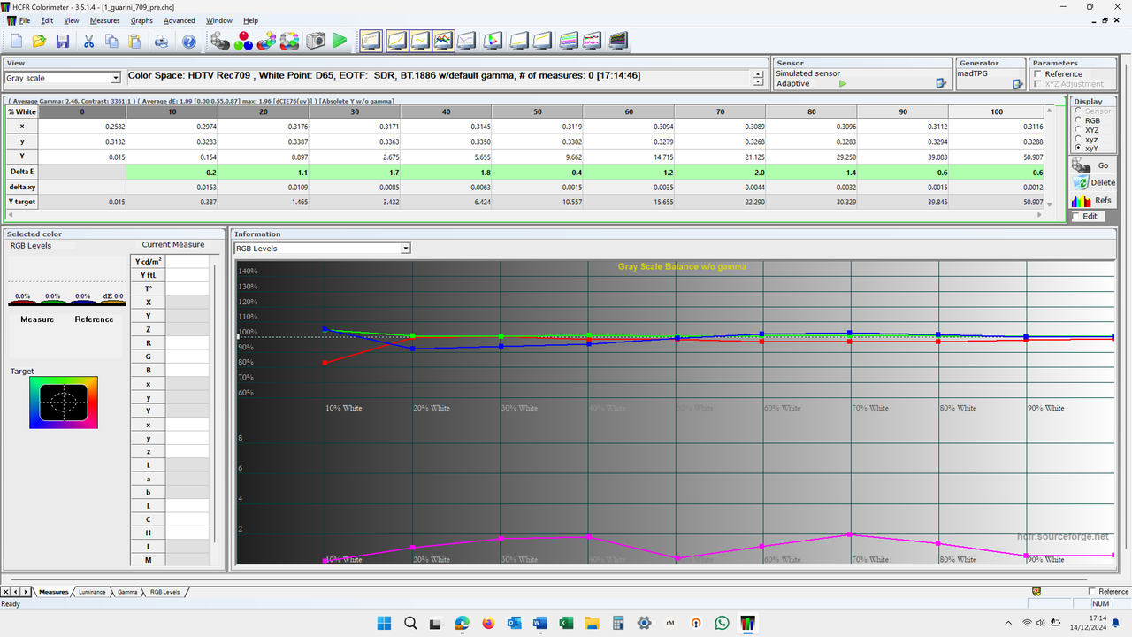This screenshot has width=1132, height=637.
Task: Switch to the Luminance bottom tab
Action: click(x=92, y=591)
